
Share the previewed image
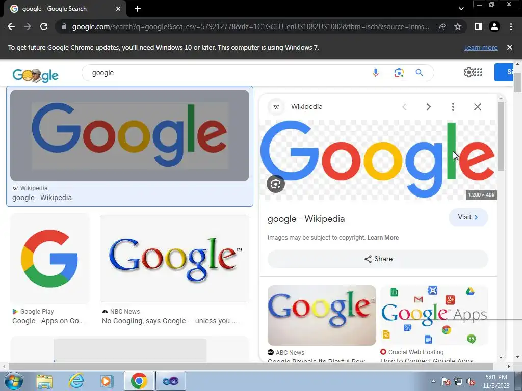pyautogui.click(x=378, y=259)
